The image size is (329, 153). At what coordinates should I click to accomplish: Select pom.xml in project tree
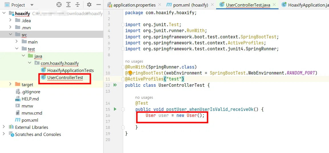pos(30,120)
